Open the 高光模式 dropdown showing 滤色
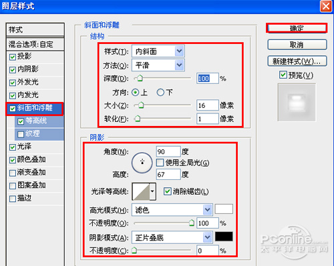The width and height of the screenshot is (334, 266). (x=172, y=210)
